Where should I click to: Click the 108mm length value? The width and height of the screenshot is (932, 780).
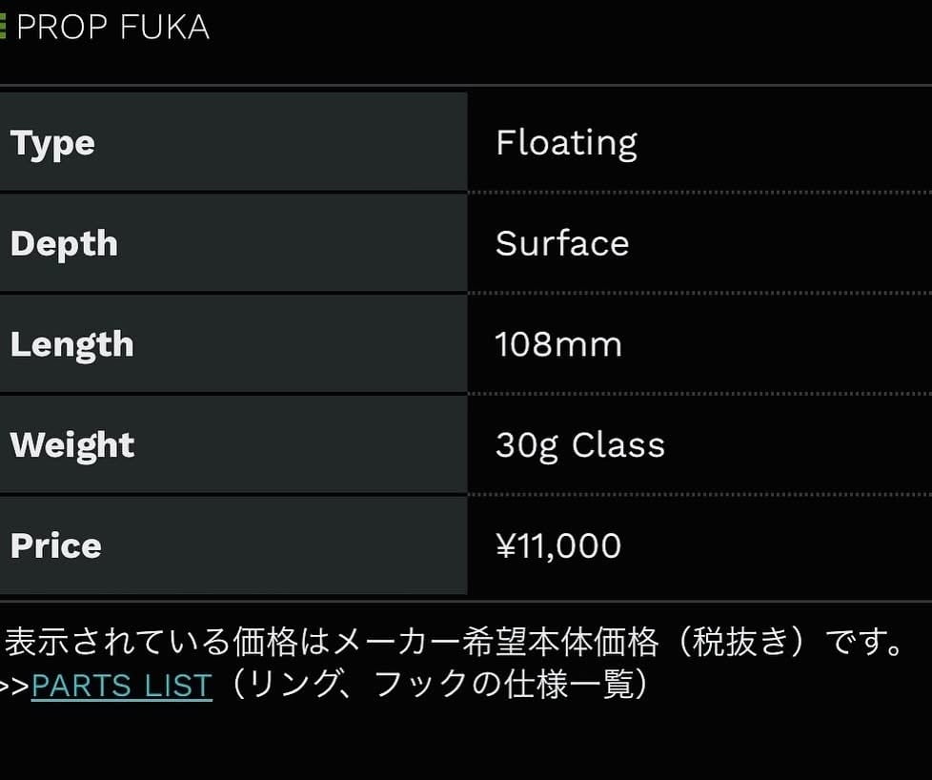(x=558, y=344)
